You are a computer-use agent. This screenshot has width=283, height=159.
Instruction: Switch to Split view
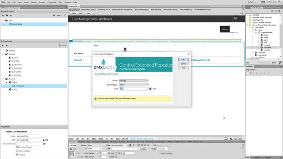[x=80, y=13]
